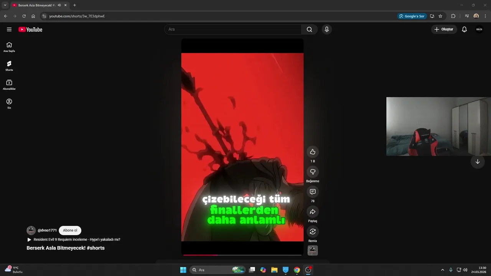The width and height of the screenshot is (491, 276).
Task: Open the media controls toolbar icon
Action: pos(467,16)
